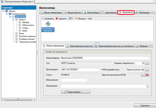
Task: Open the Публикации tab
Action: pyautogui.click(x=142, y=13)
